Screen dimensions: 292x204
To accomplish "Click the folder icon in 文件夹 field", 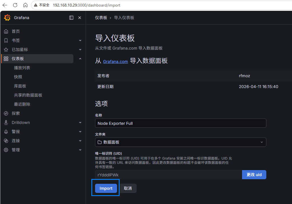I will pos(100,142).
